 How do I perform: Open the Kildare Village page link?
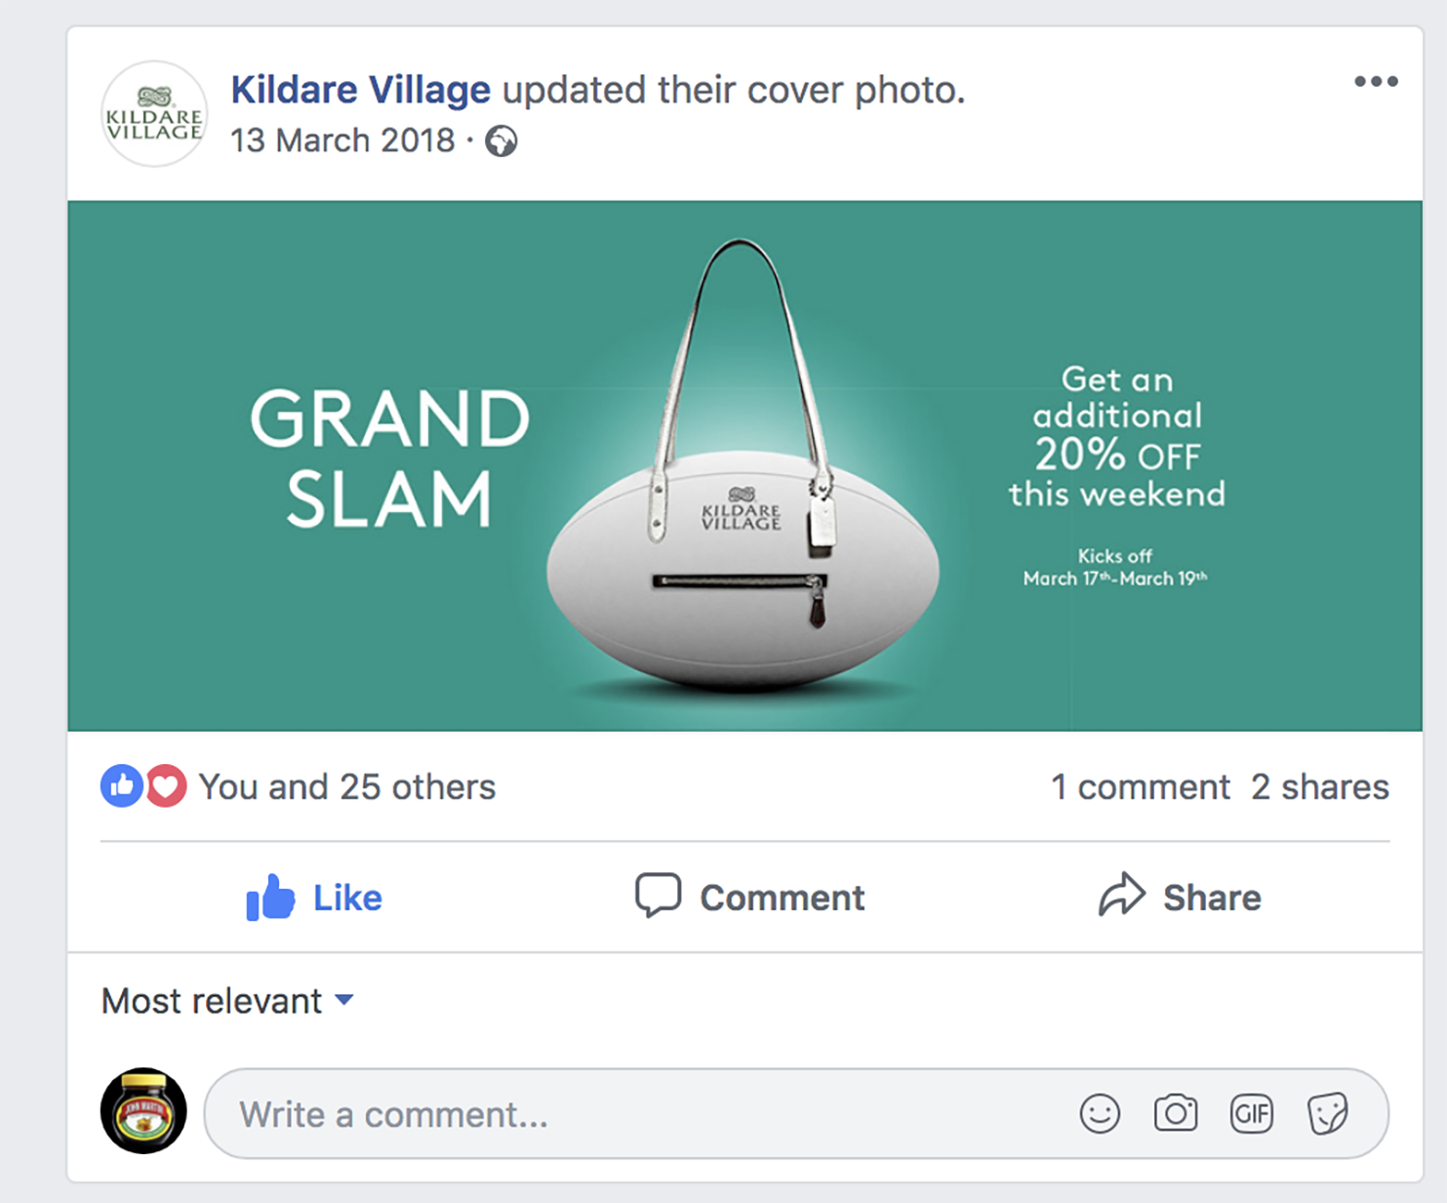pos(360,90)
